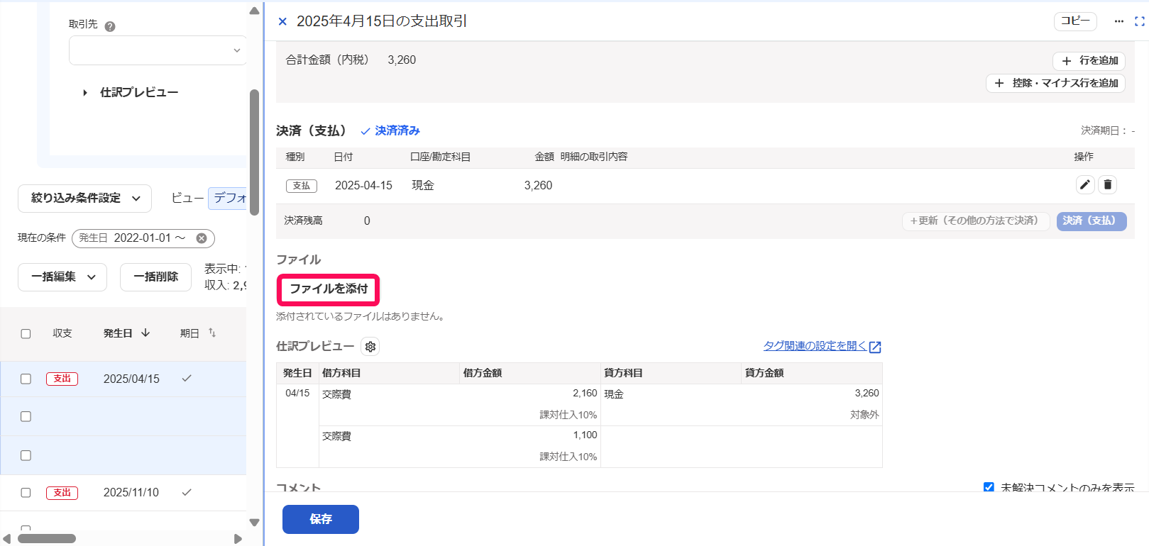Expand the left-panel 仕訳プレビュー section

pos(131,92)
